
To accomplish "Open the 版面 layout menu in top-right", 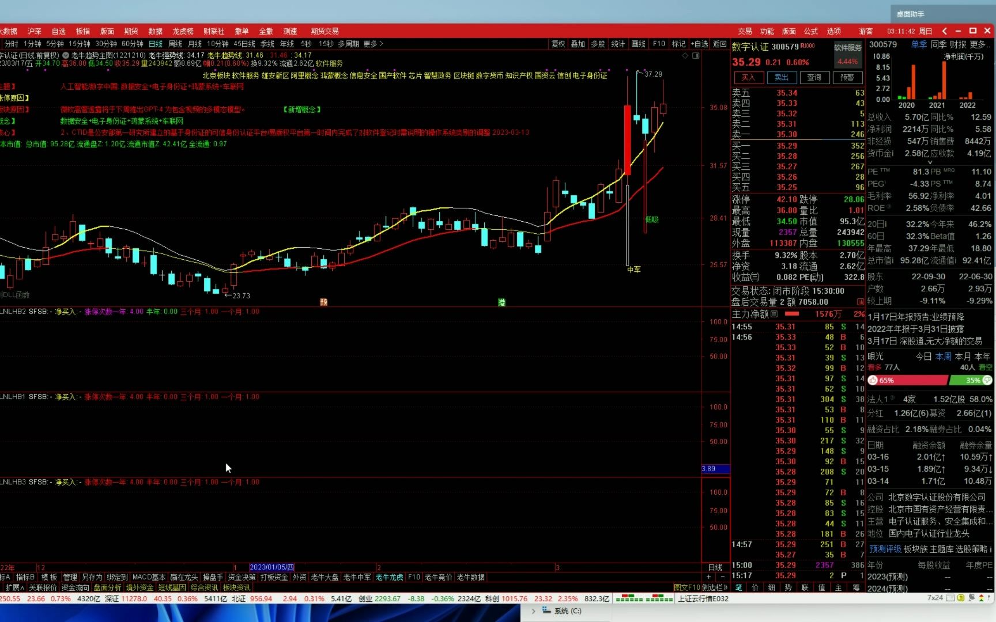I will tap(789, 31).
